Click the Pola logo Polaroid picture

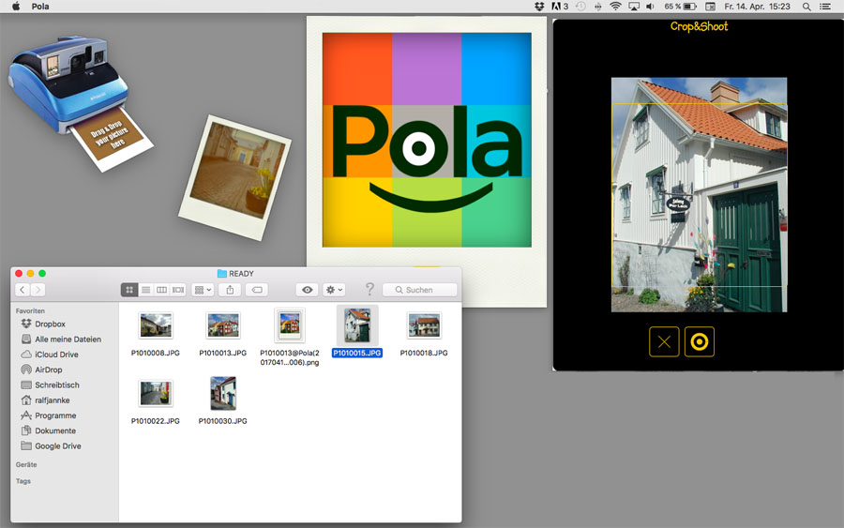[x=427, y=140]
